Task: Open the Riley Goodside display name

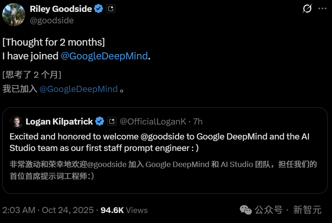Action: 61,9
